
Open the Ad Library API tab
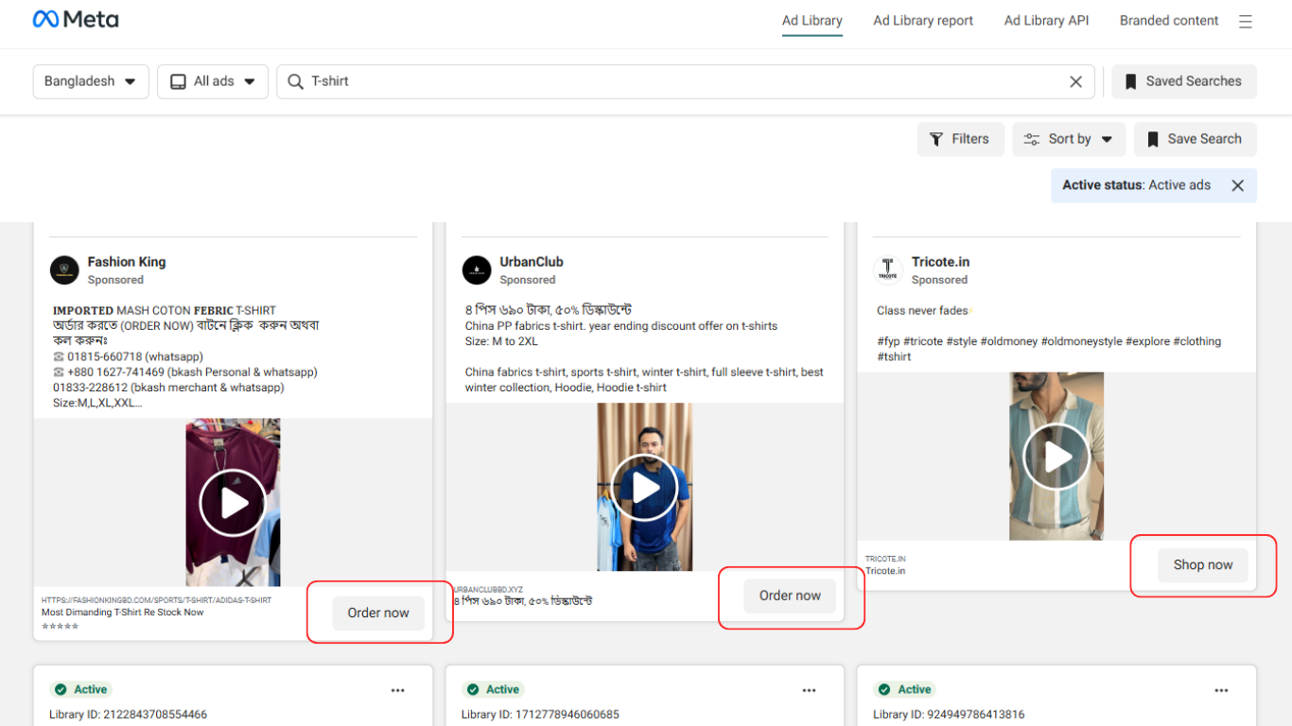[1046, 21]
